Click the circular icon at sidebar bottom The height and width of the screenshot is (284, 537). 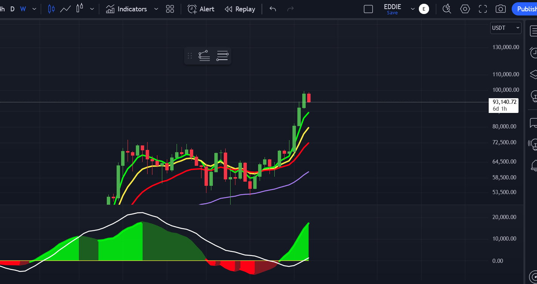point(533,276)
